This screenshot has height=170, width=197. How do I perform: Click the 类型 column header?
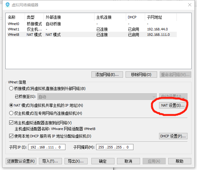[x=34, y=17]
